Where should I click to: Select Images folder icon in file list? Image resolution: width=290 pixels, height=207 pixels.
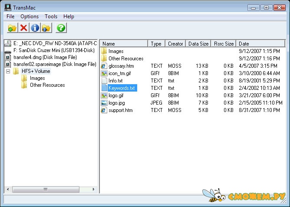[x=104, y=51]
